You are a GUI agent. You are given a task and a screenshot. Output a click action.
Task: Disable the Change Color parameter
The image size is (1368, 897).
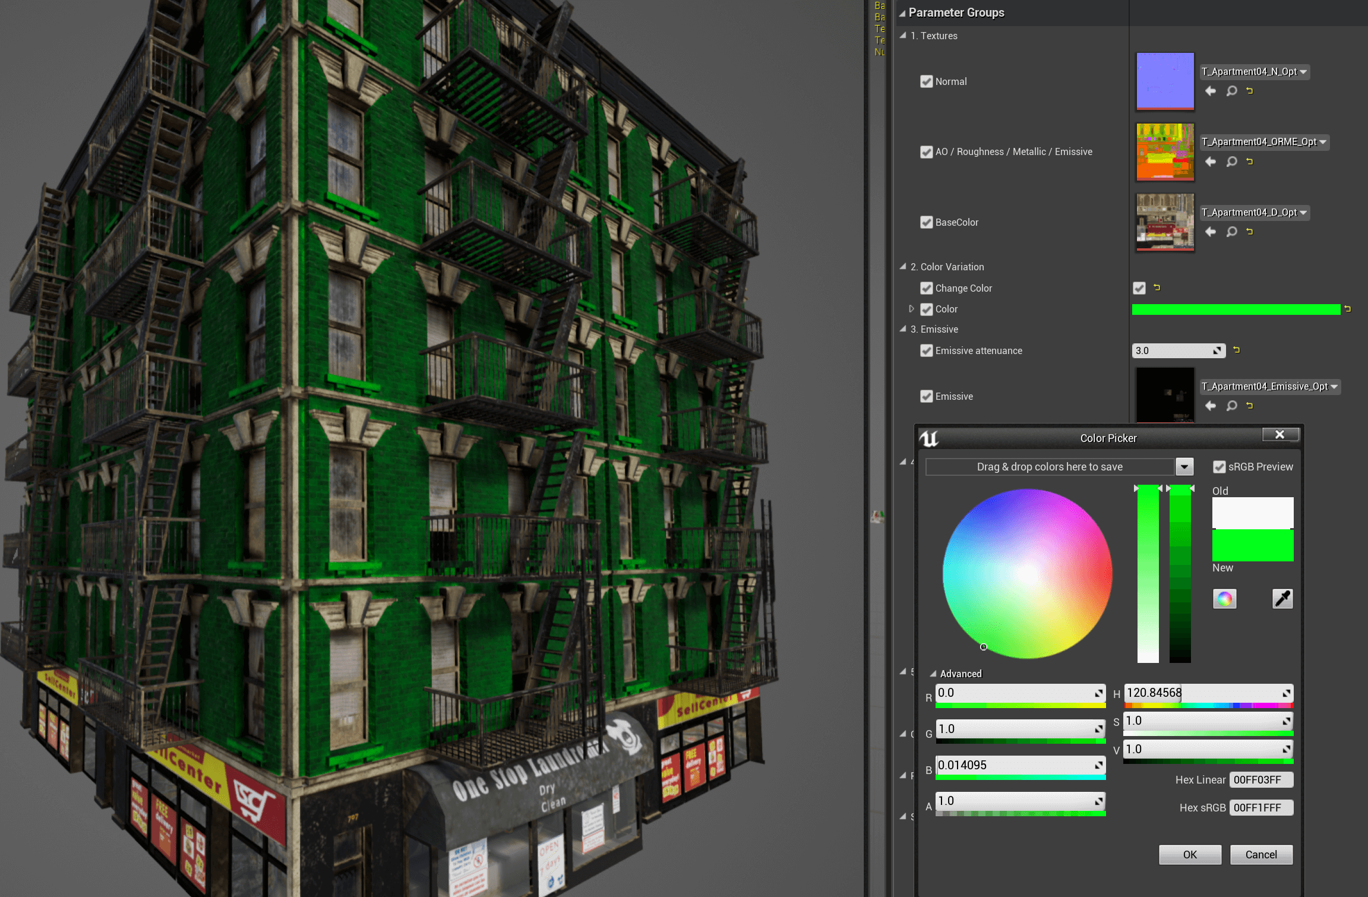[x=1139, y=288]
